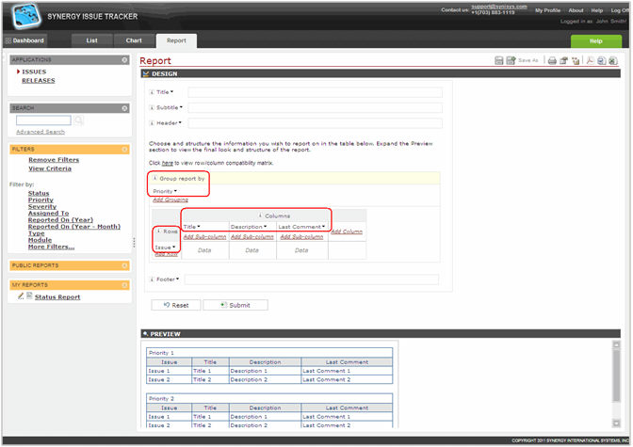Image resolution: width=633 pixels, height=447 pixels.
Task: Select the Report tab
Action: pyautogui.click(x=176, y=40)
